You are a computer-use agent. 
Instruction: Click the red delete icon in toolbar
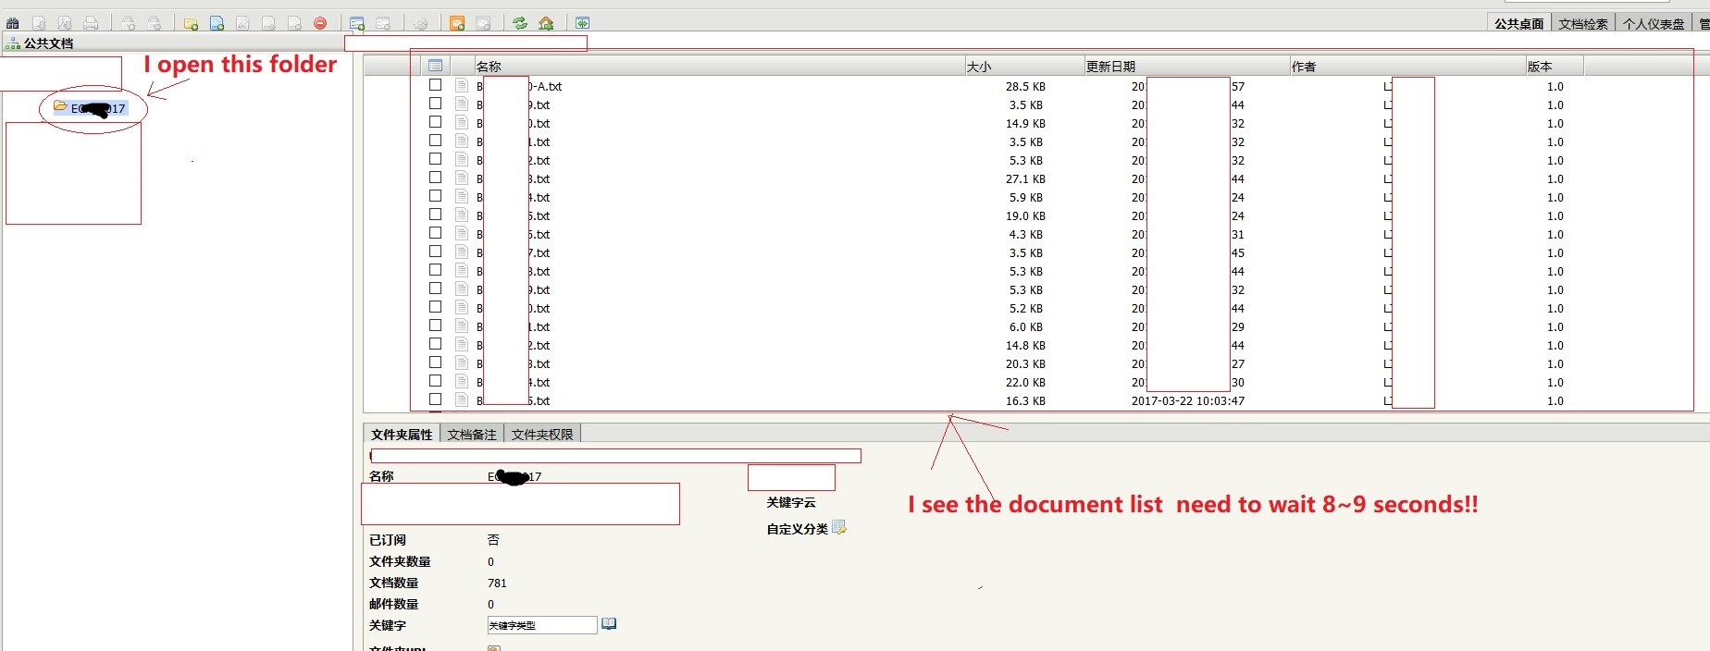(320, 23)
